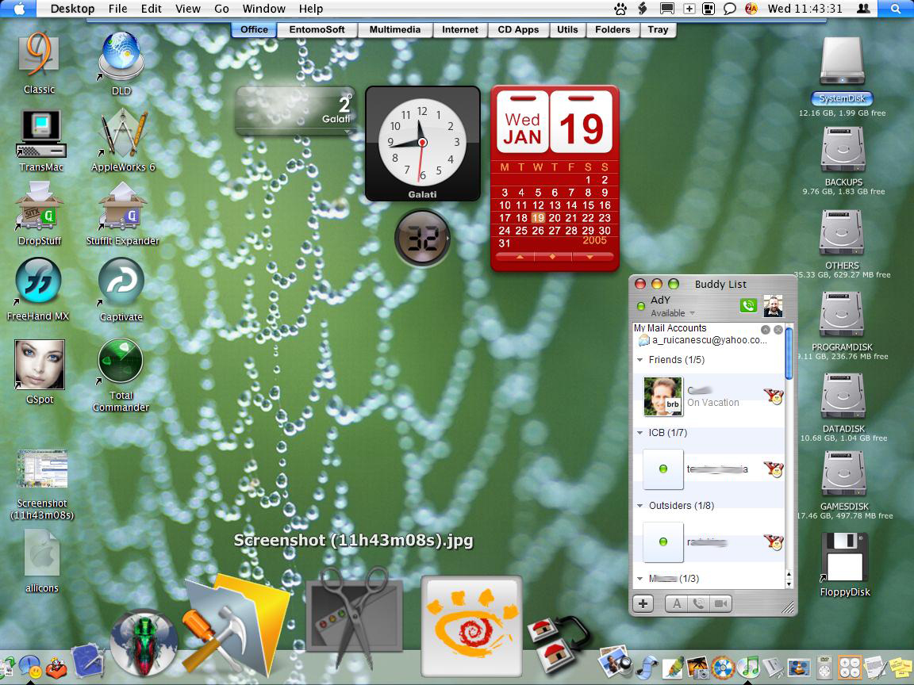Open the Captivate desktop shortcut
This screenshot has height=685, width=914.
tap(121, 282)
